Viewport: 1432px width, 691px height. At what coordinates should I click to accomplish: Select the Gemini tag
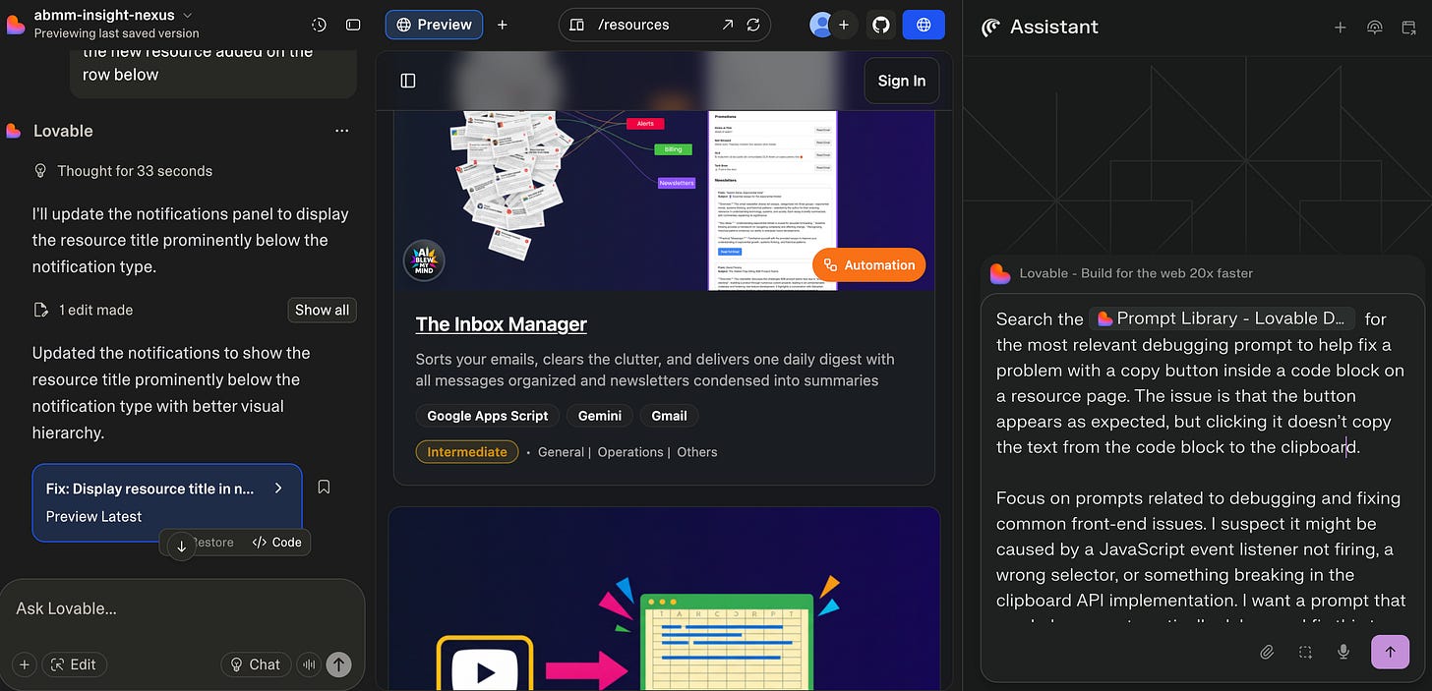tap(600, 416)
